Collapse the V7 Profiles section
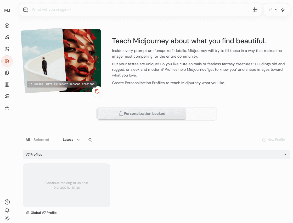293x223 pixels. (x=285, y=155)
